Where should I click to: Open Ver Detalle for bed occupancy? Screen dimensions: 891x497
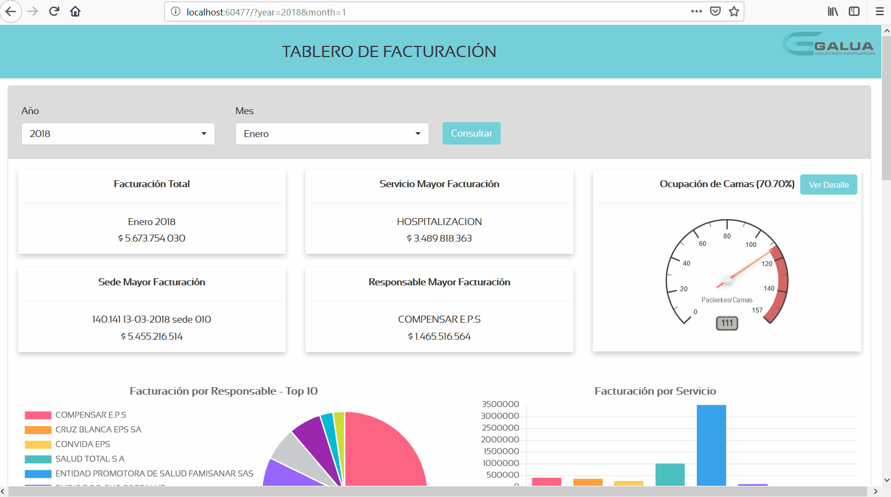828,185
